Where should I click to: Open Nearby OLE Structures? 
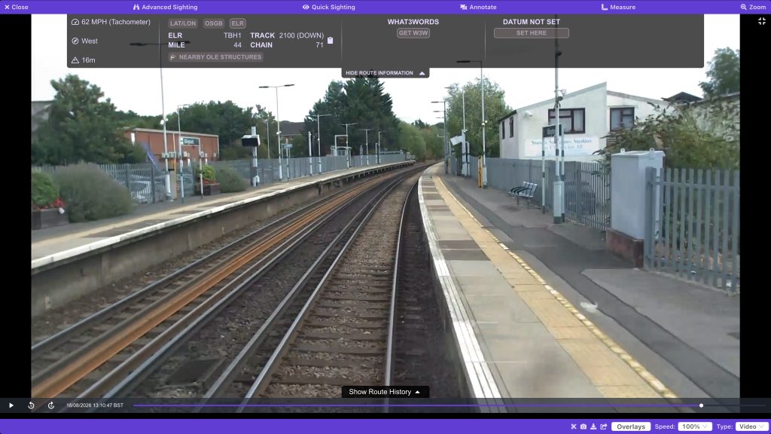pos(215,57)
